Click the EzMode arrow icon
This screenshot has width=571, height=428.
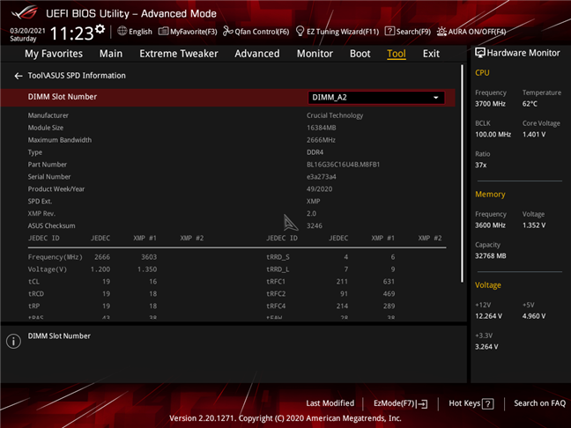pyautogui.click(x=423, y=403)
